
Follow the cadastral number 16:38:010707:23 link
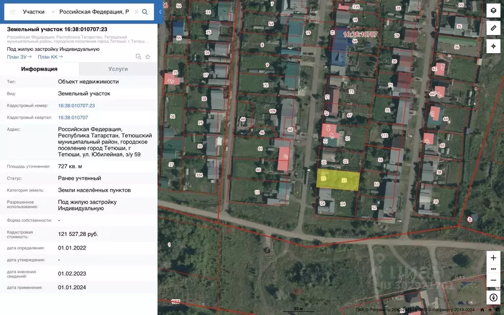coord(76,105)
